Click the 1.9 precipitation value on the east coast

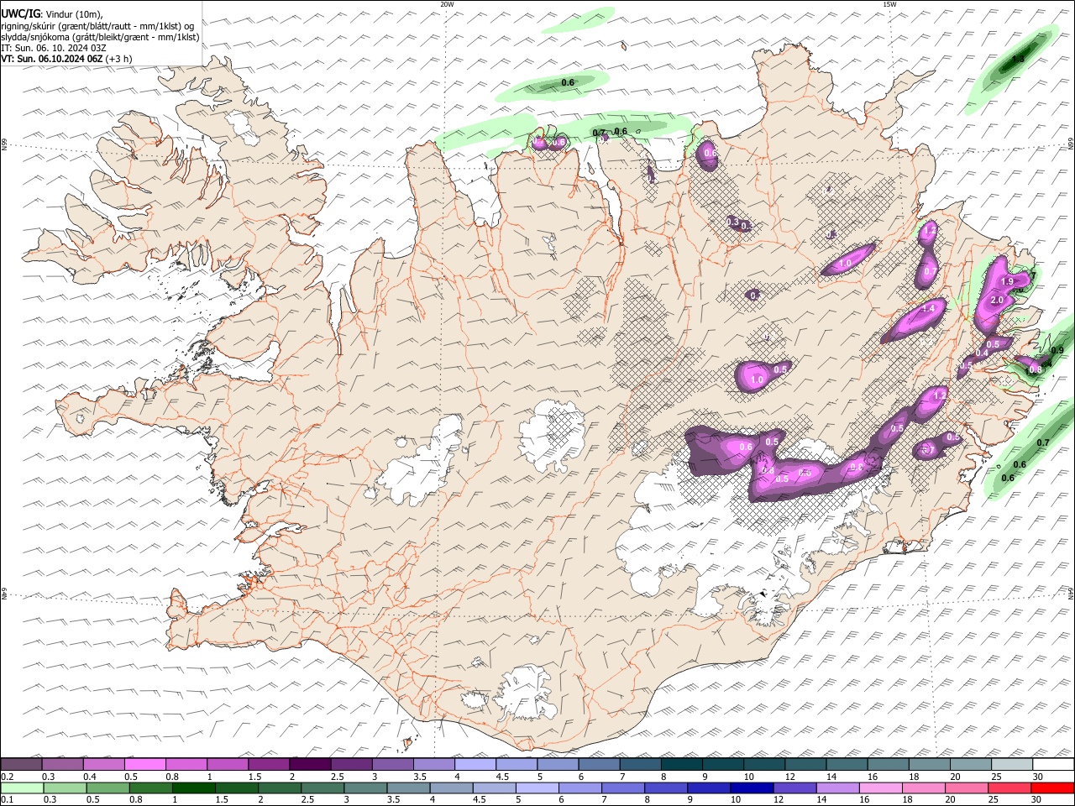1009,281
